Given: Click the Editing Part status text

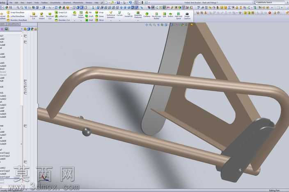Looking at the screenshot, I should [x=274, y=190].
